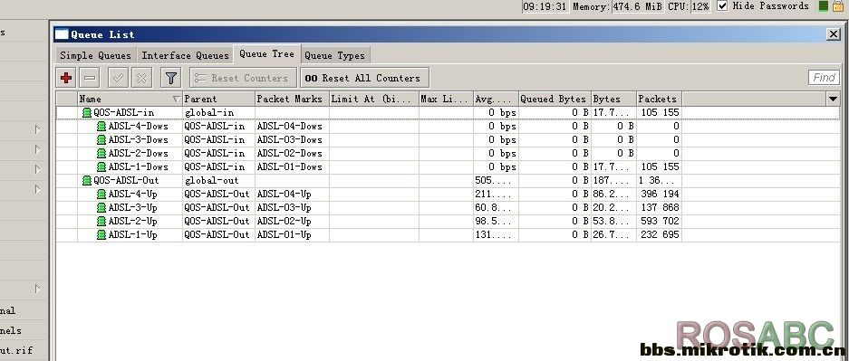
Task: Click the Parent column header
Action: click(218, 99)
